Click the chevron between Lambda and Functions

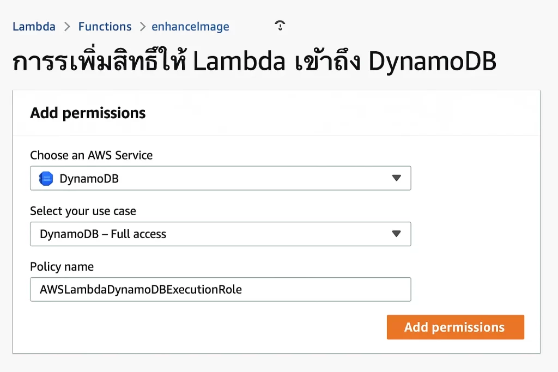[67, 27]
